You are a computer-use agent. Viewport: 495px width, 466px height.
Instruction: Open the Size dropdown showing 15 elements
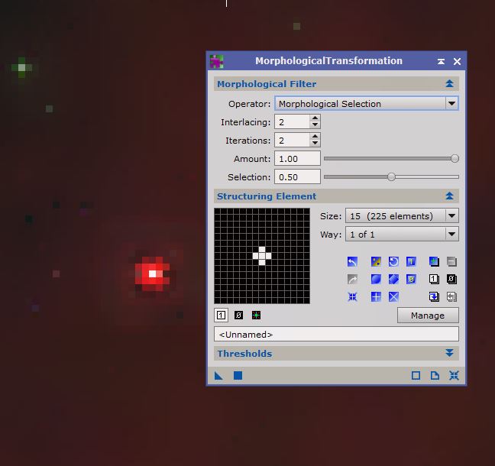coord(451,216)
